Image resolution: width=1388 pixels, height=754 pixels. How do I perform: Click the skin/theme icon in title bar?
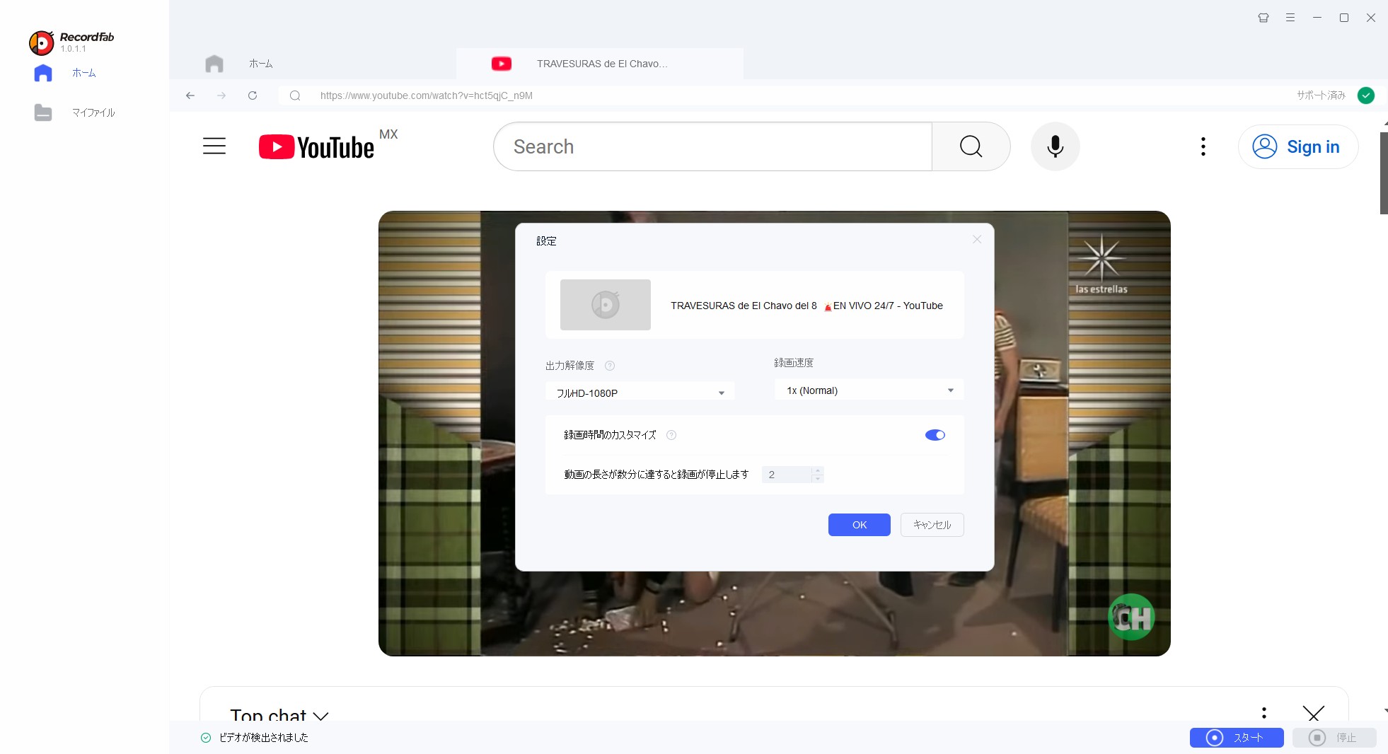click(1263, 18)
